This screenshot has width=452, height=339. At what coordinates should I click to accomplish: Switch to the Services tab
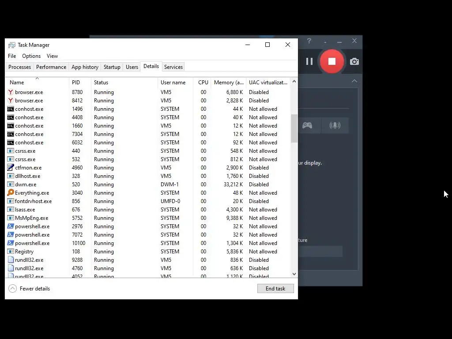pos(173,67)
